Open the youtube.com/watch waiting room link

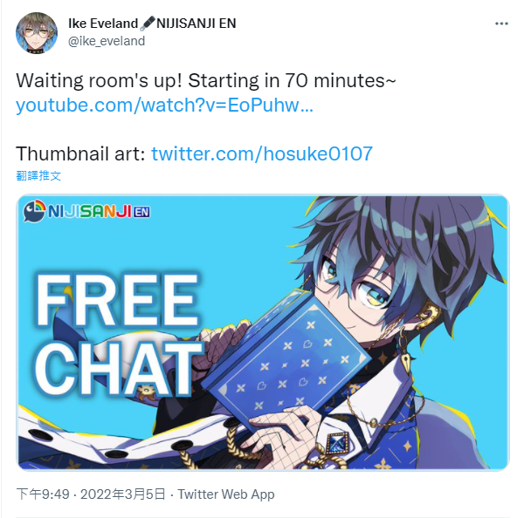point(164,106)
